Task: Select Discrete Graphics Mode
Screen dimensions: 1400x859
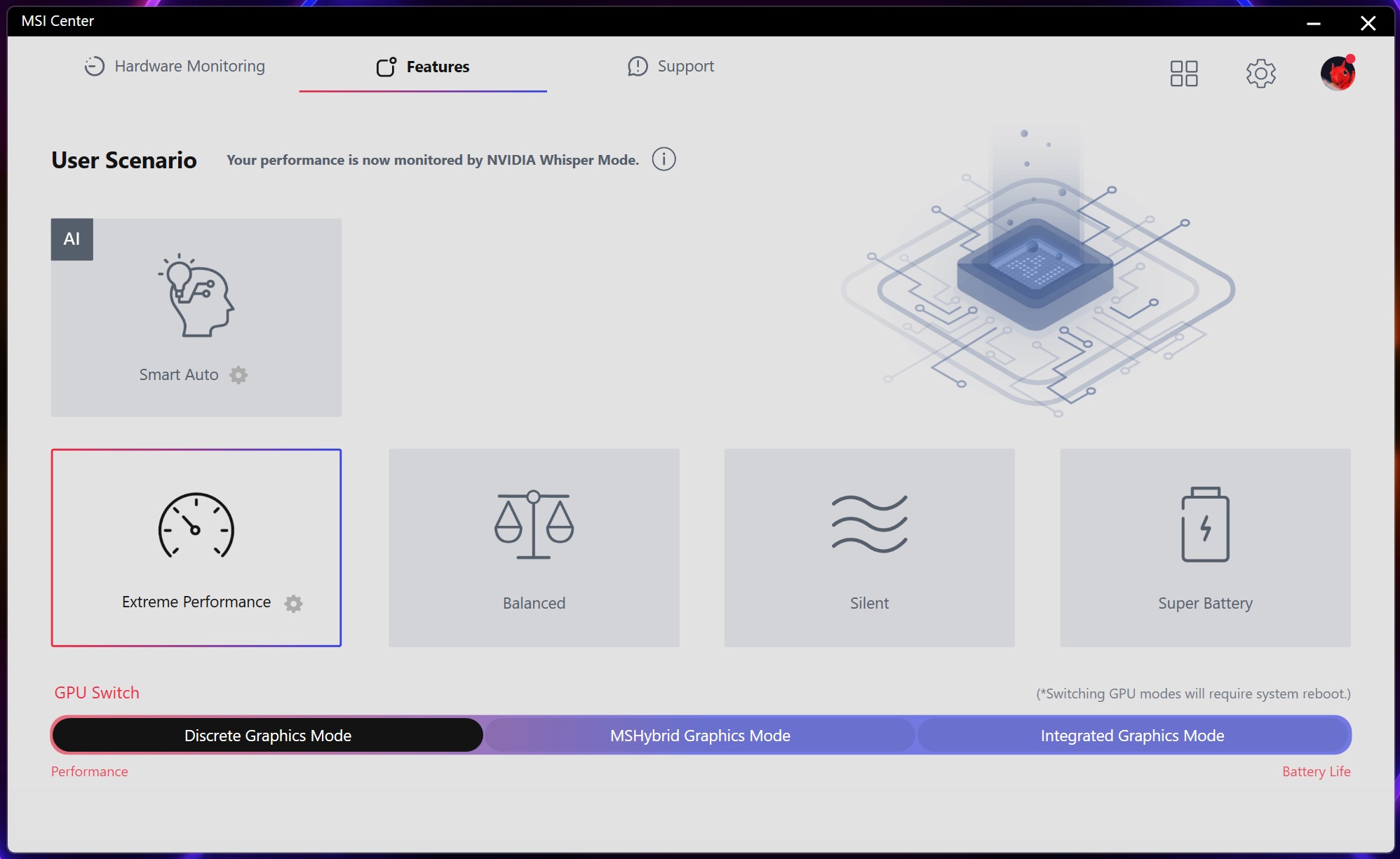Action: [x=268, y=736]
